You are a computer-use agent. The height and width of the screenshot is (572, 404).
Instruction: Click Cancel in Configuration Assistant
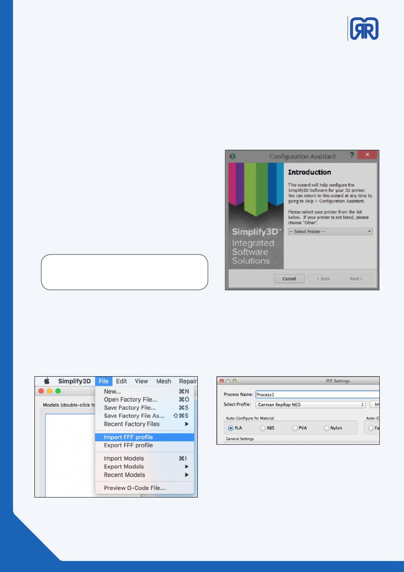(289, 279)
